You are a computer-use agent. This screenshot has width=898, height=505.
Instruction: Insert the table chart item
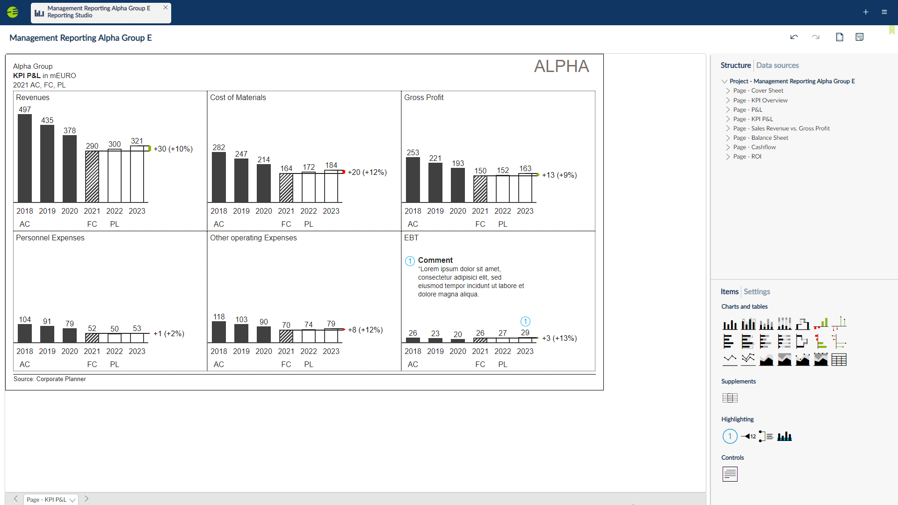[840, 359]
